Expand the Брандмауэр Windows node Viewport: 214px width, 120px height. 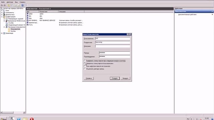[4, 21]
